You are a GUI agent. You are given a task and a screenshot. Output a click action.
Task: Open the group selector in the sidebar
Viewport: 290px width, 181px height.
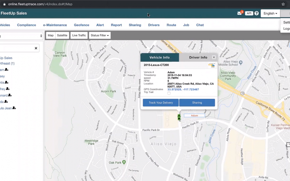coord(21,36)
